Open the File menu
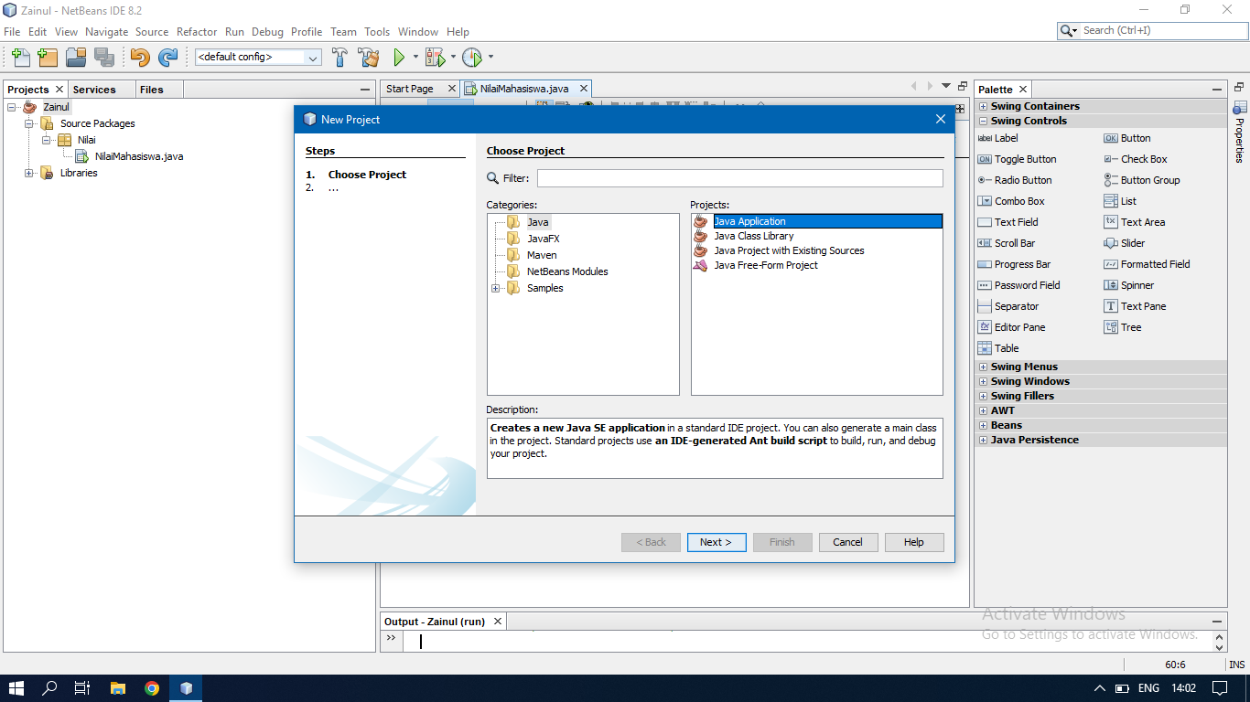Screen dimensions: 1250x702 (x=12, y=31)
